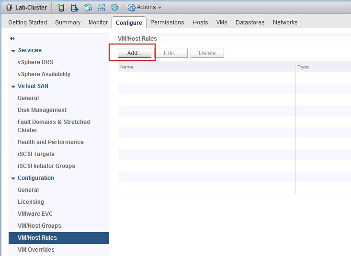The image size is (351, 256).
Task: Collapse the navigation pane with double-arrow icon
Action: click(x=12, y=38)
